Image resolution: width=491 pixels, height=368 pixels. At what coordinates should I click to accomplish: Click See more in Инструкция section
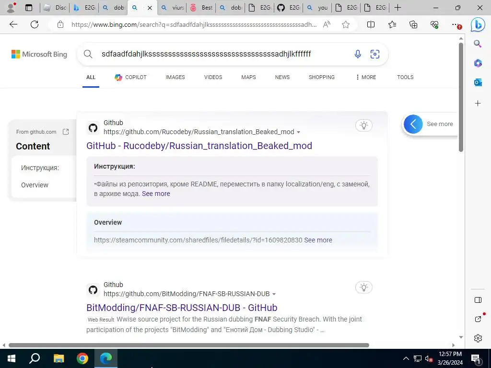(x=156, y=194)
